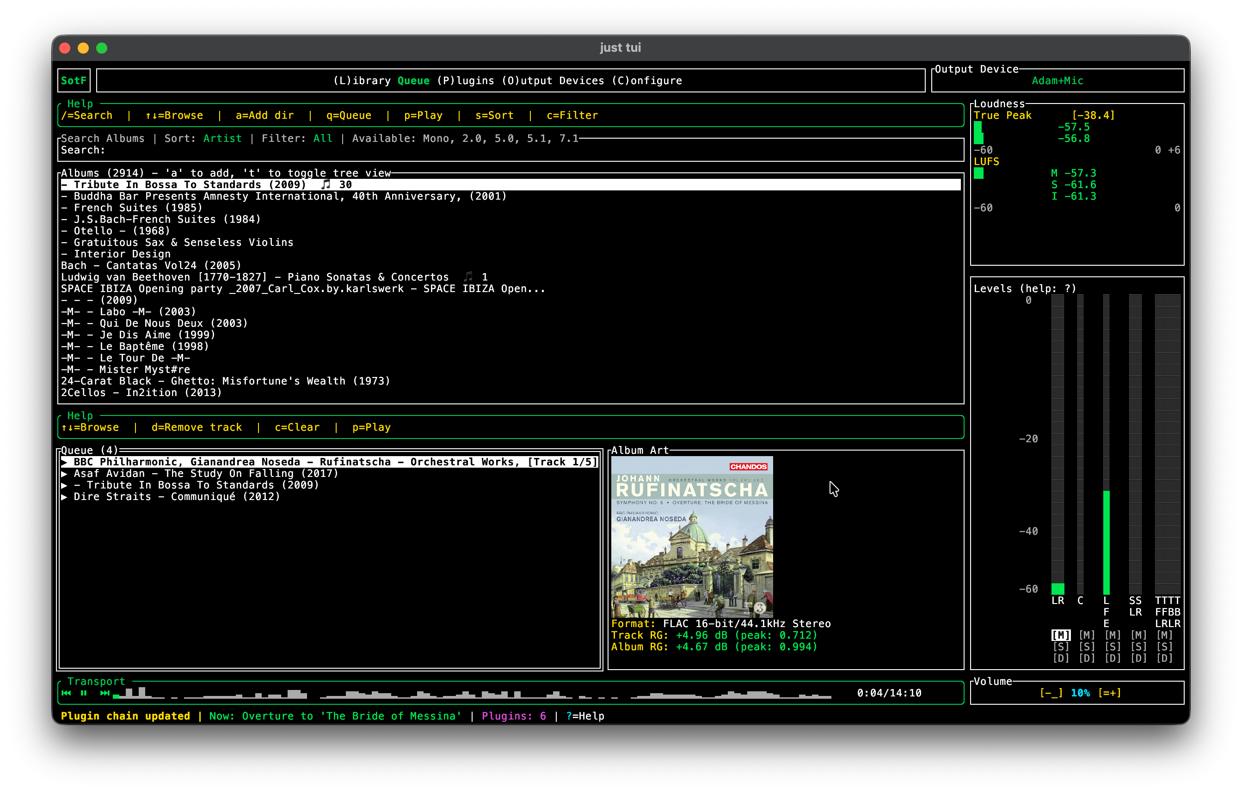The width and height of the screenshot is (1242, 793).
Task: Click c=Clear in the queue help bar
Action: tap(297, 427)
